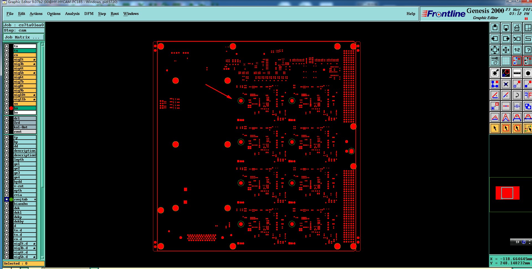Select the plain arrow pointer tool
Viewport: 532px width, 269px height.
pyautogui.click(x=495, y=128)
